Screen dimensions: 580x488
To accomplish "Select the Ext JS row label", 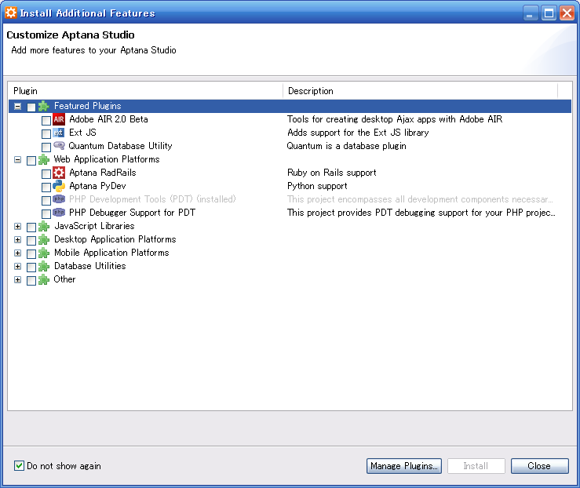I will [x=82, y=133].
